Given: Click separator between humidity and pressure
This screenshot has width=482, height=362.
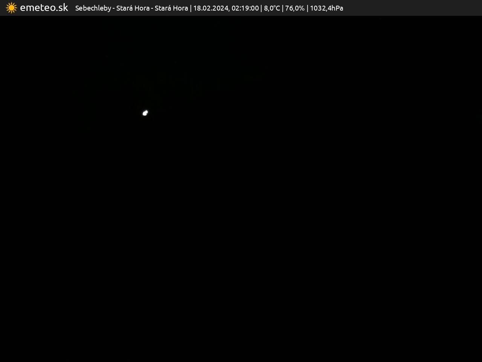Looking at the screenshot, I should [307, 8].
